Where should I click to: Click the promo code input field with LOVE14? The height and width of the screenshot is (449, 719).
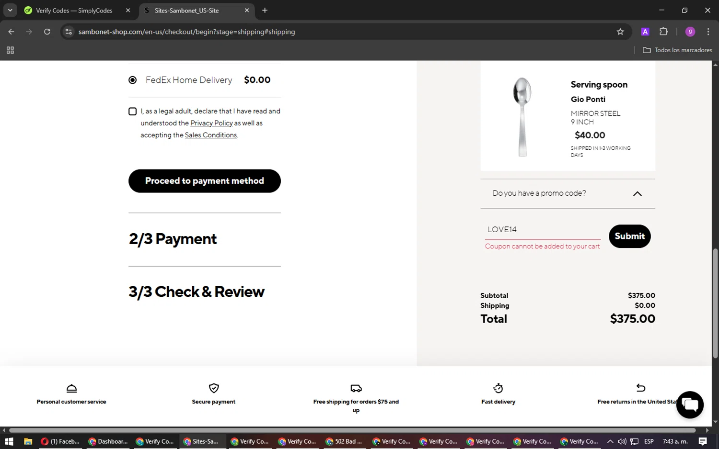pos(543,230)
